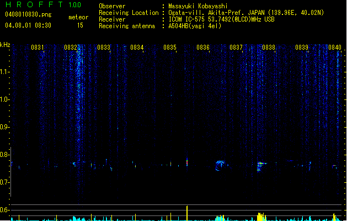The height and width of the screenshot is (221, 347).
Task: Click the 0831 time marker
Action: 37,47
